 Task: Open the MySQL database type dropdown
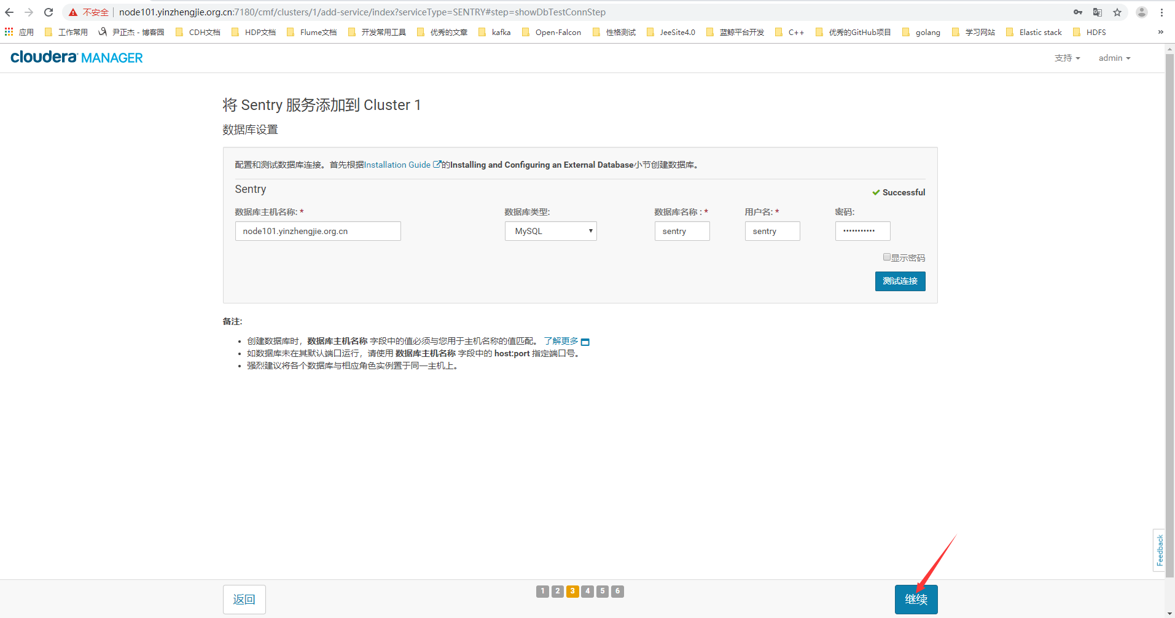(551, 231)
